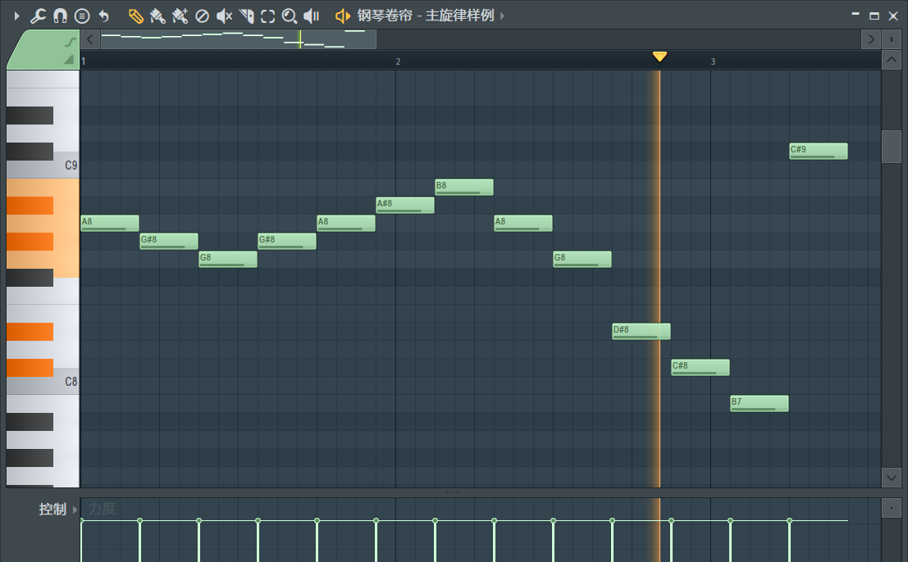Open the wrench tools menu
The height and width of the screenshot is (562, 908).
39,16
